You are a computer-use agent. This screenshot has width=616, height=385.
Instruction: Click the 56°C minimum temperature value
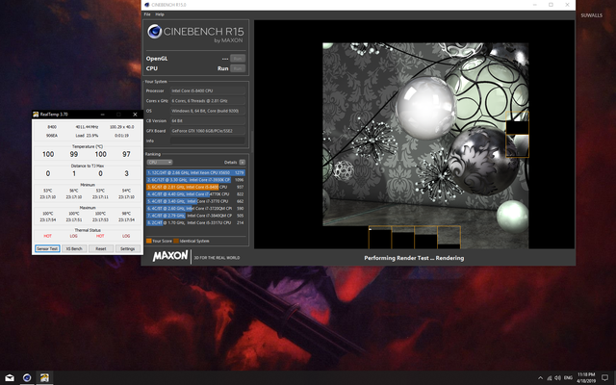[x=74, y=191]
